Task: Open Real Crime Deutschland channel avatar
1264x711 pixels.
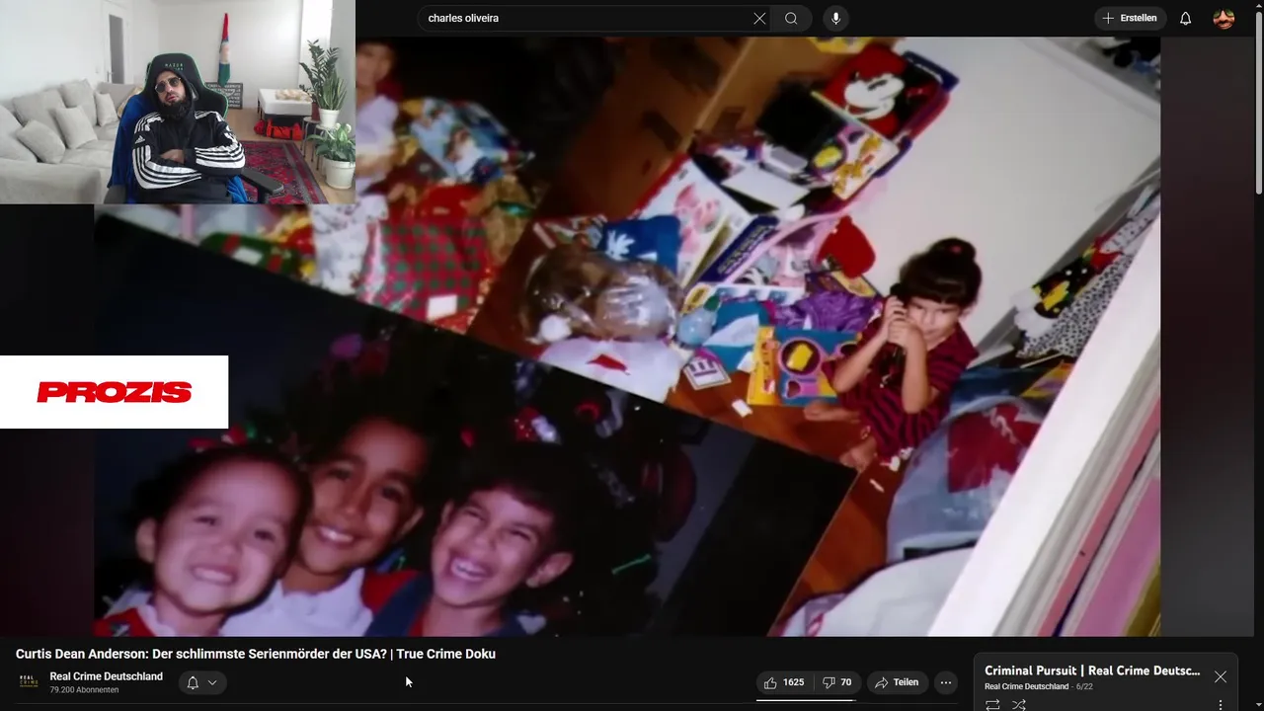Action: click(29, 682)
